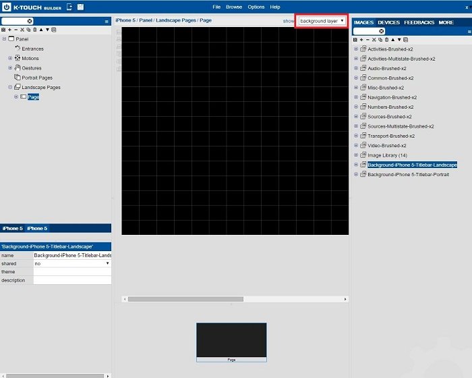Select Background-iPhone 5-Titlebar-Landscape item

[x=412, y=165]
